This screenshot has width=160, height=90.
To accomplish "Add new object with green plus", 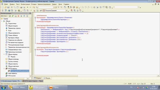I will pyautogui.click(x=10, y=16).
